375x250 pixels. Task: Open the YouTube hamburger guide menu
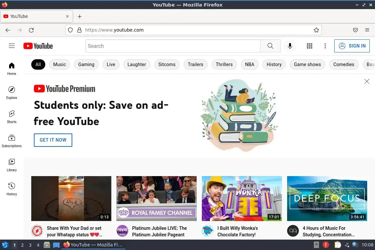pos(12,46)
